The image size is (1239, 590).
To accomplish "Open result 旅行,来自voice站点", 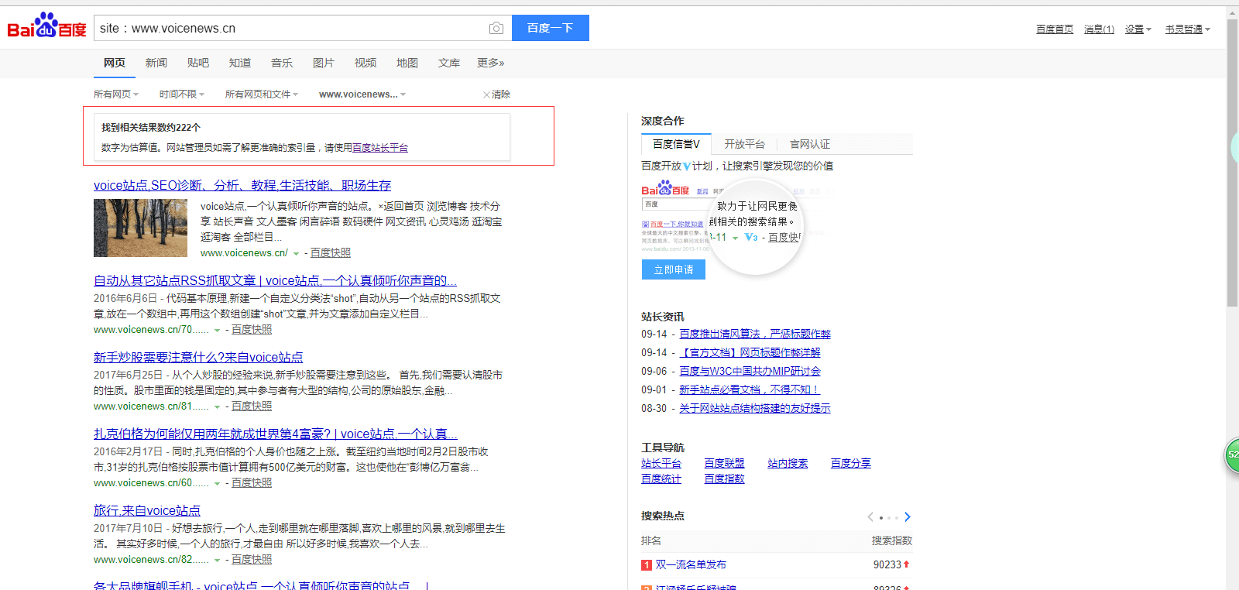I will pos(147,511).
